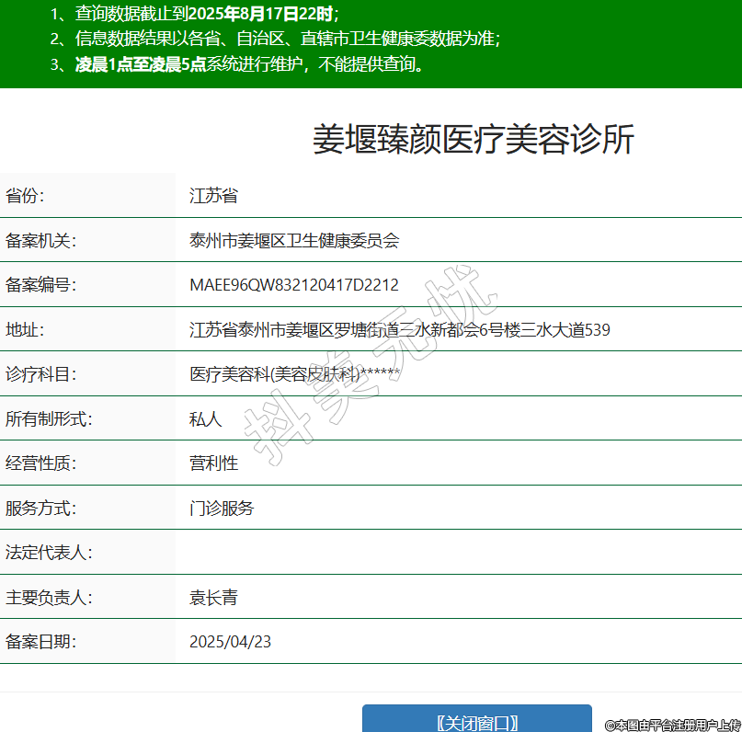Click the address value starting with 江苏省泰州市

pos(399,330)
